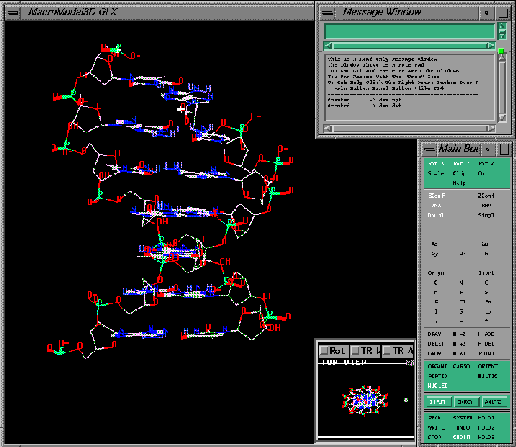Click right arrow of green horizontal scrollbar
This screenshot has width=516, height=447.
click(x=491, y=46)
